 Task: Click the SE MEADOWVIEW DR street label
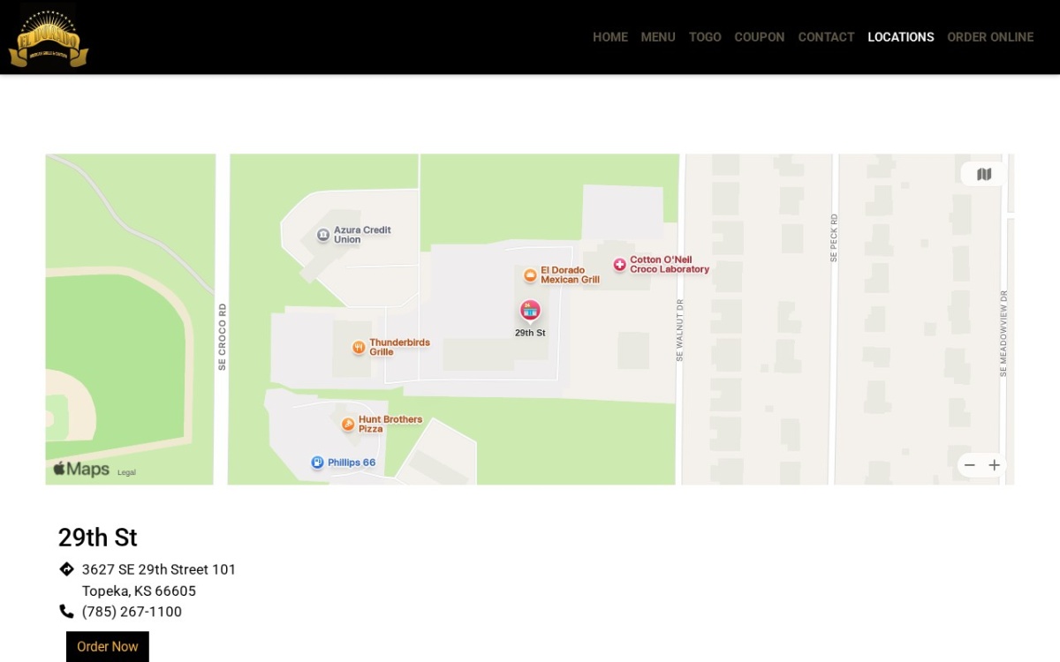[x=1003, y=334]
